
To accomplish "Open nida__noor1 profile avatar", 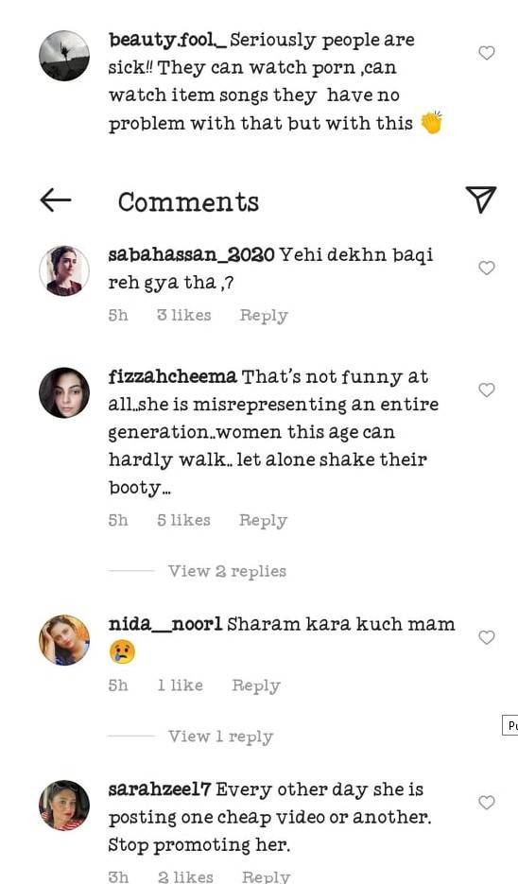I will (64, 640).
